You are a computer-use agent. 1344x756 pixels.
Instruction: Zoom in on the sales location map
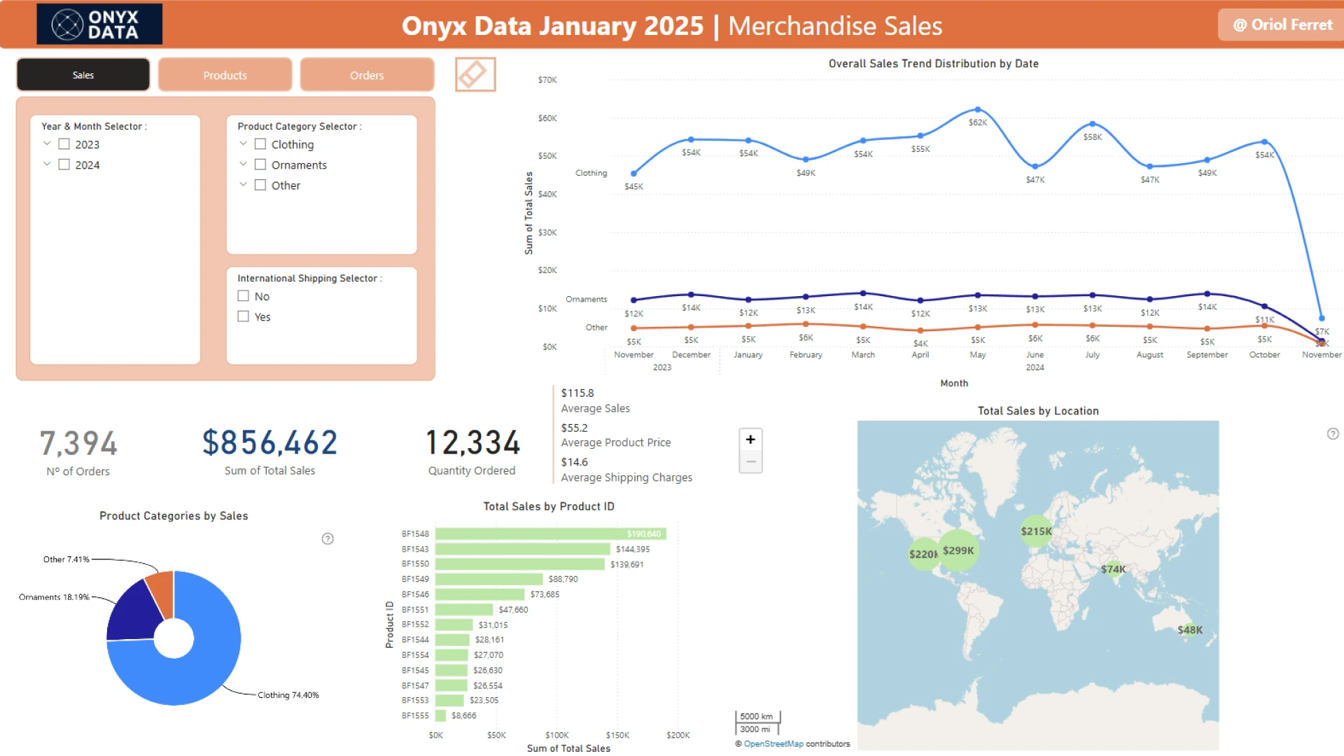(x=750, y=440)
